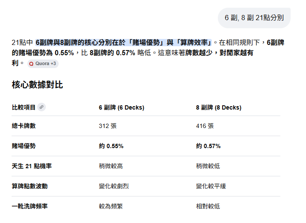The image size is (306, 223).
Task: Click the cell 約 0.55%
Action: pyautogui.click(x=111, y=146)
